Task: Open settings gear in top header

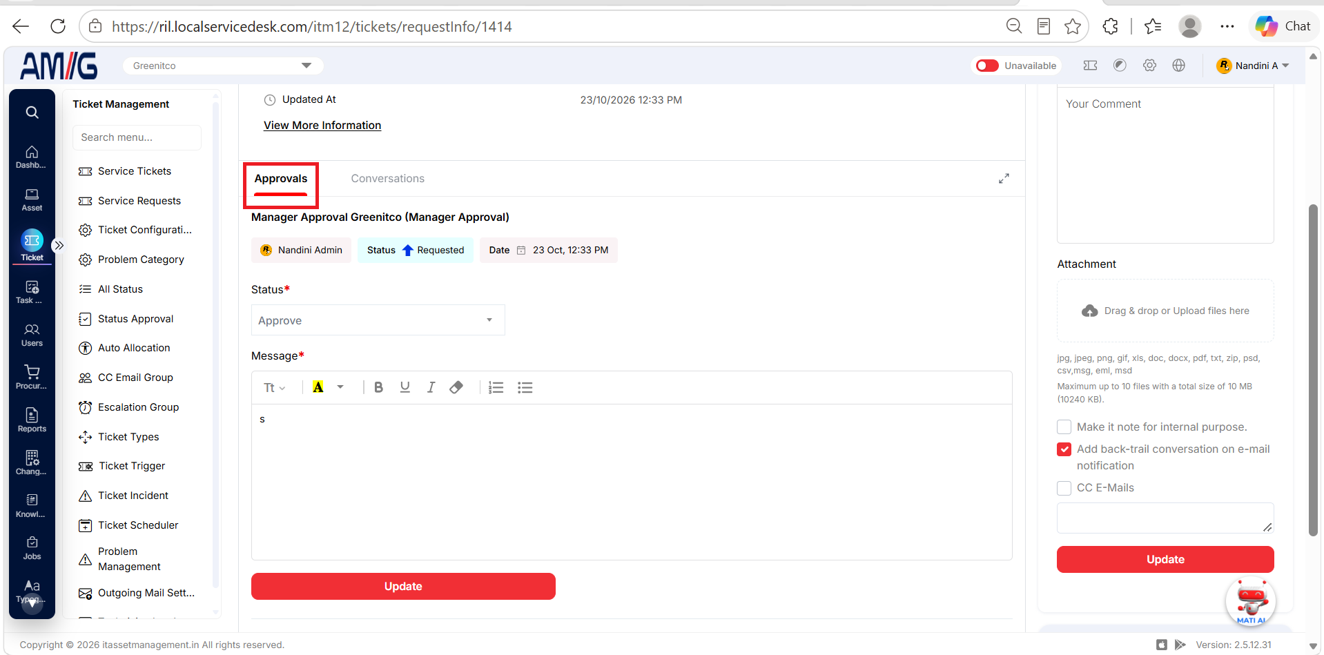Action: pyautogui.click(x=1149, y=66)
